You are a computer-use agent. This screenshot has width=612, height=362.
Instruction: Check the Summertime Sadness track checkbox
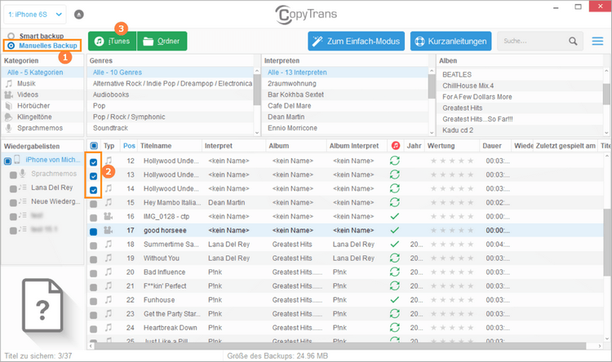click(x=93, y=245)
